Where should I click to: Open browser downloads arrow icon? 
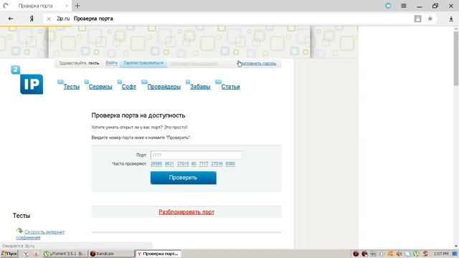(x=451, y=19)
